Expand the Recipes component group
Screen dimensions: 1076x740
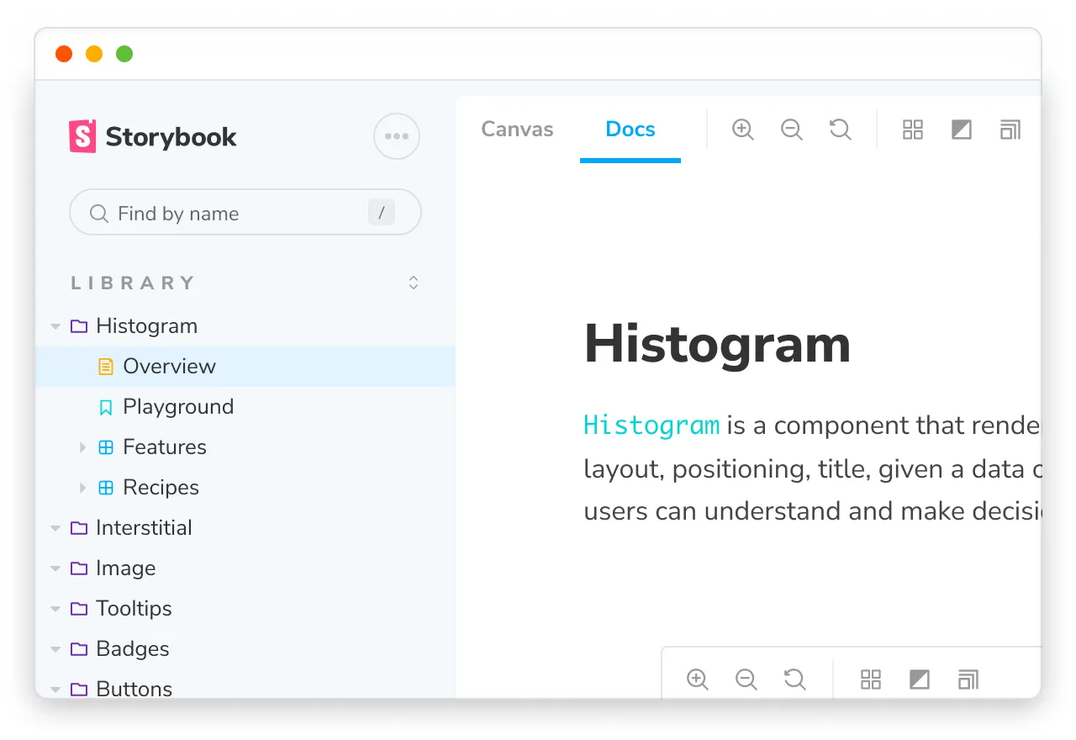82,488
